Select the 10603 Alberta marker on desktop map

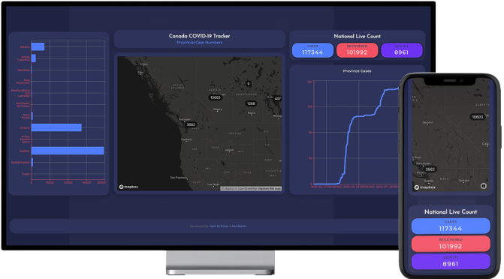(x=216, y=97)
